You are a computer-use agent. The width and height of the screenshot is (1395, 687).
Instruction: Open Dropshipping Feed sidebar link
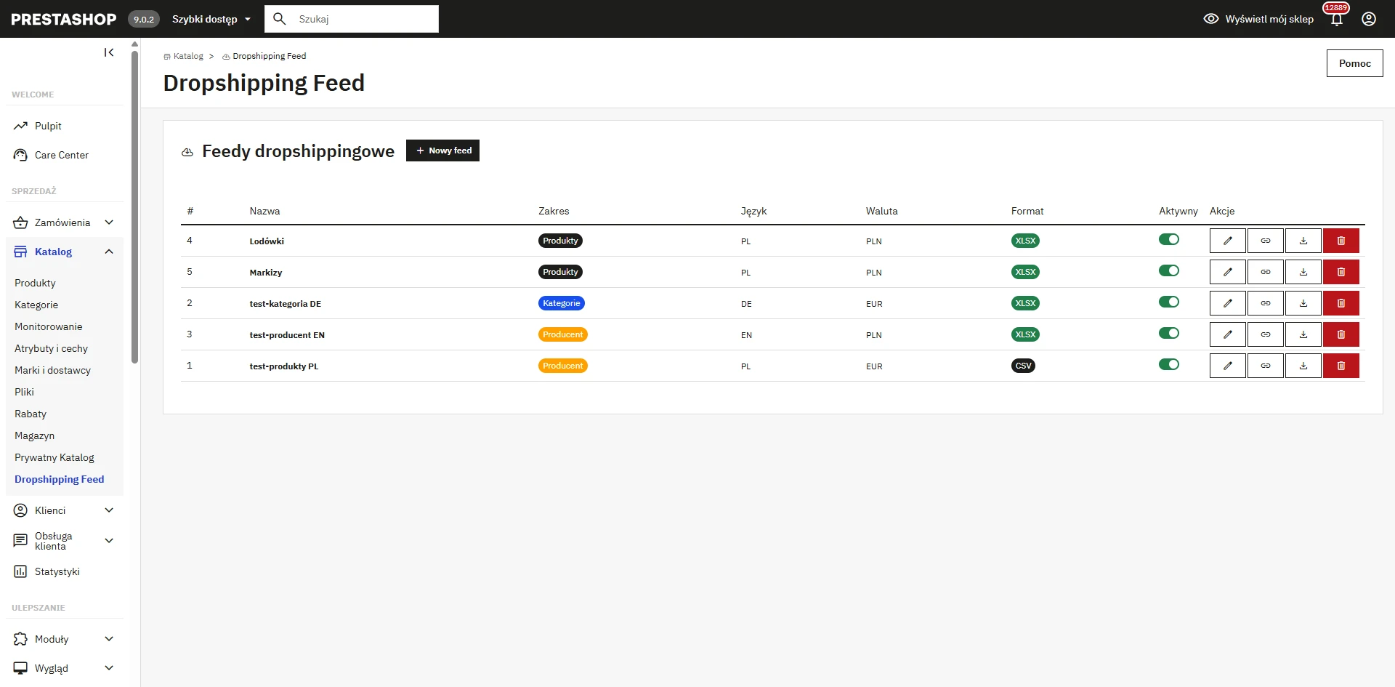pyautogui.click(x=60, y=479)
